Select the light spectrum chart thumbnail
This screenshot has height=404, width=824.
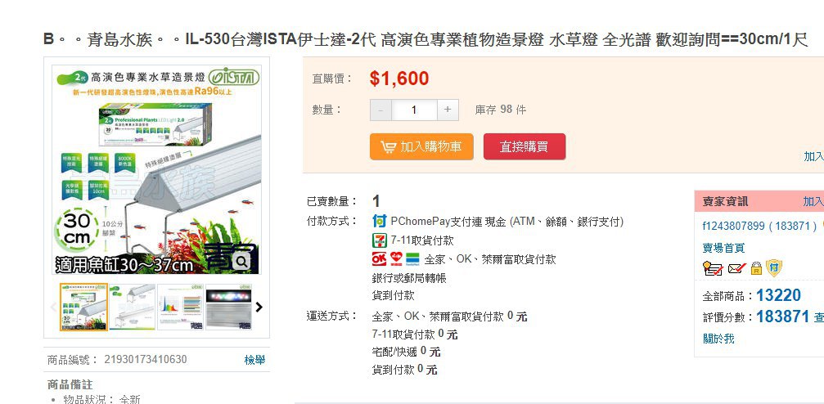coord(180,307)
